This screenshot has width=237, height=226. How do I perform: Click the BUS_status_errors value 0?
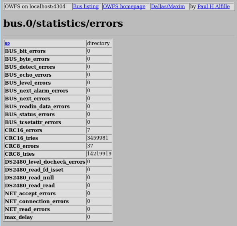pos(89,114)
